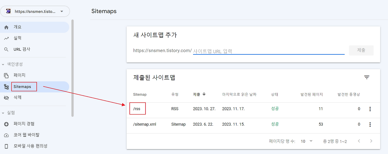Viewport: 388px width, 154px height.
Task: Sort by the Sitemap column header
Action: 140,95
